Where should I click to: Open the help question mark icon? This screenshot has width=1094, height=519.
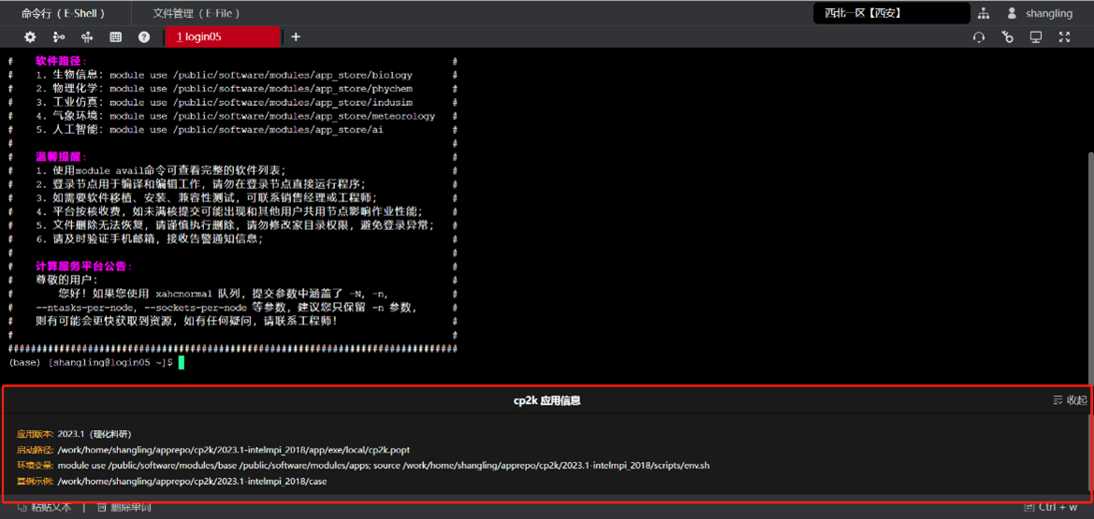[x=144, y=37]
